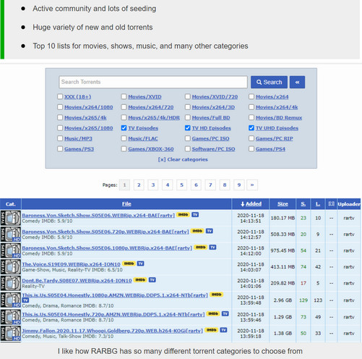Click the 413.11 MB size cell
Screen dimensions: 362x359
283,267
